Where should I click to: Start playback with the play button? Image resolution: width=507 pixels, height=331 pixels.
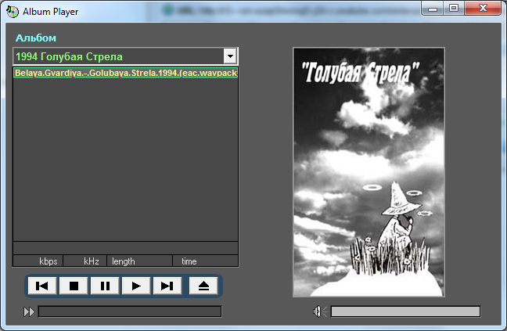click(x=136, y=286)
